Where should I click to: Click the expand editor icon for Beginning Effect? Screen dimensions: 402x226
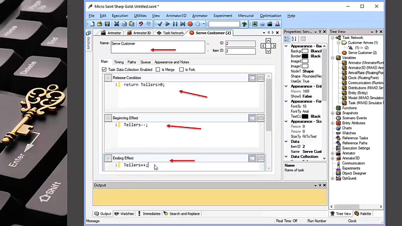252,118
